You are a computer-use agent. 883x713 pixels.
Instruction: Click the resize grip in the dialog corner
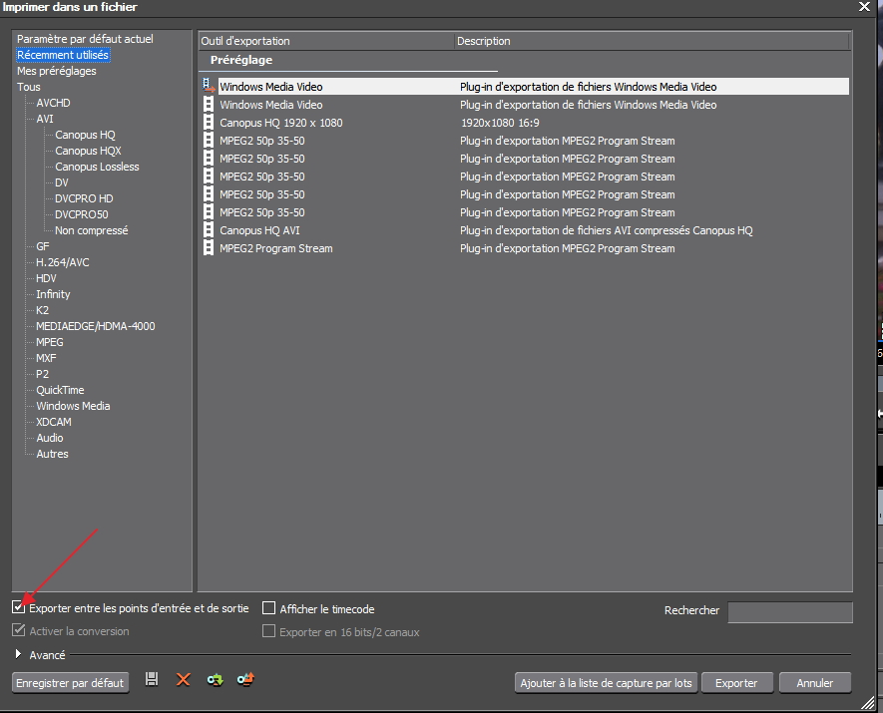click(867, 701)
